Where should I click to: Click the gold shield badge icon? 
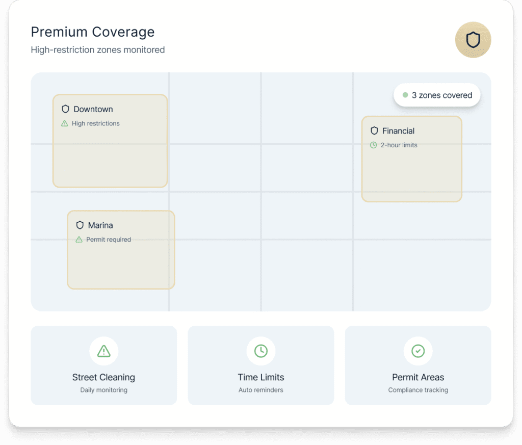click(x=473, y=40)
